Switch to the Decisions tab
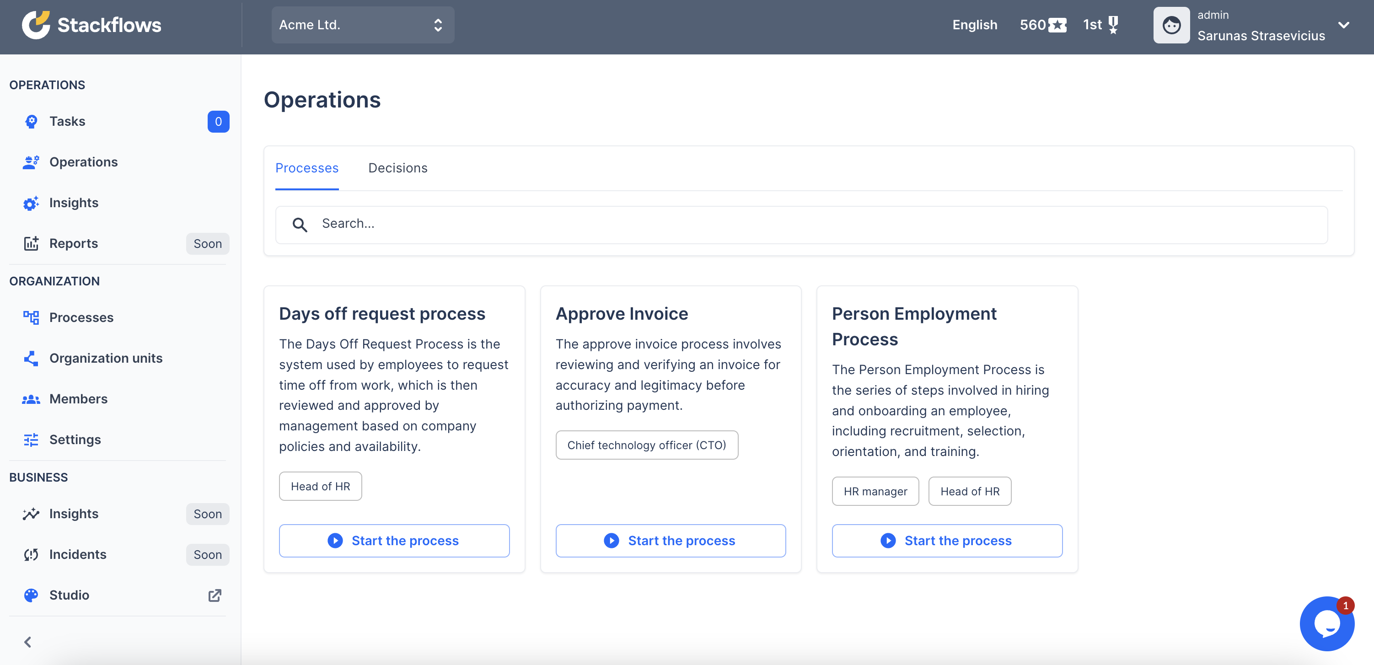This screenshot has width=1374, height=665. [x=397, y=168]
